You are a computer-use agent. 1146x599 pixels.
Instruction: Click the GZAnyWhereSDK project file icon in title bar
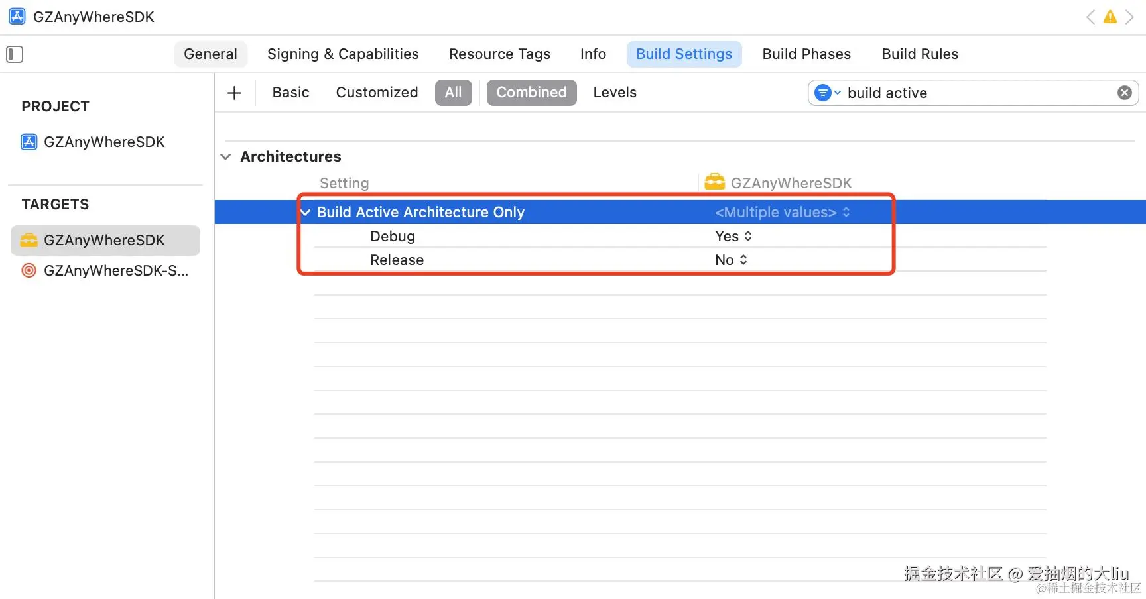(17, 17)
